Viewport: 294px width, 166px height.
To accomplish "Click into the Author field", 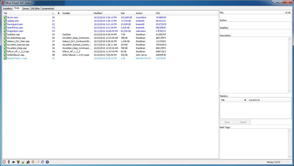I will coord(255,23).
